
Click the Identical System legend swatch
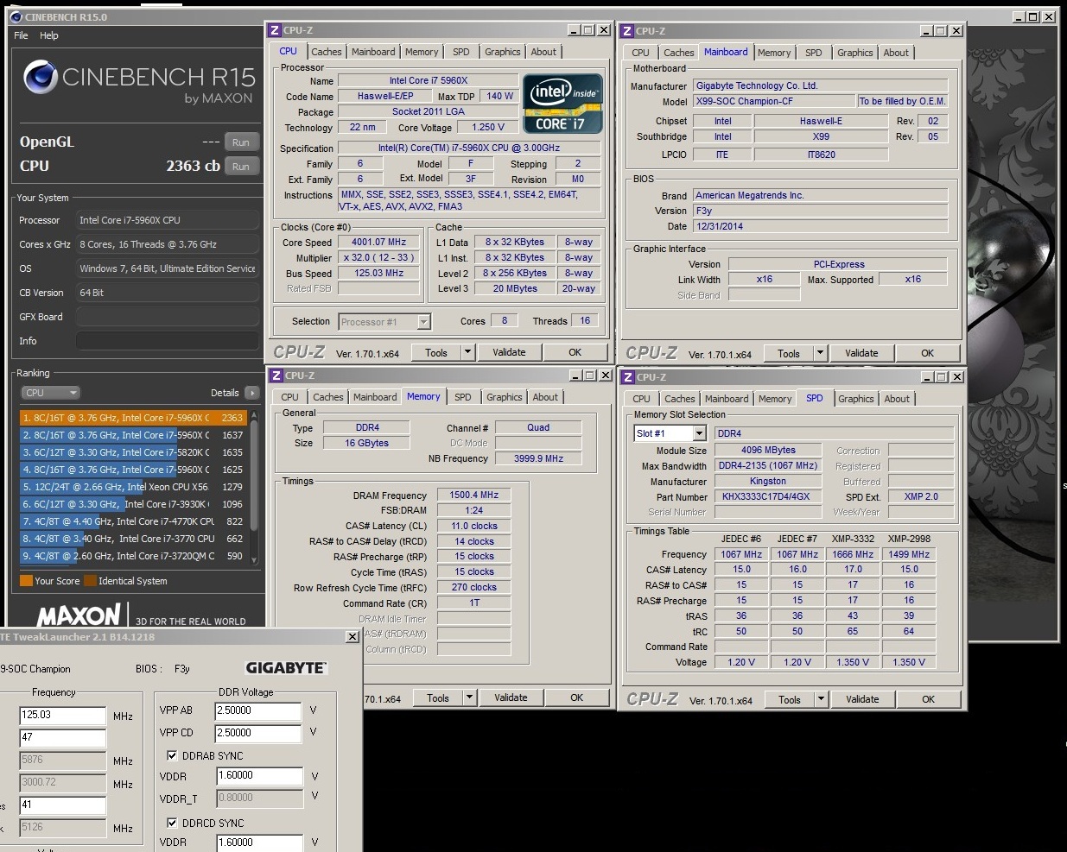click(x=90, y=581)
